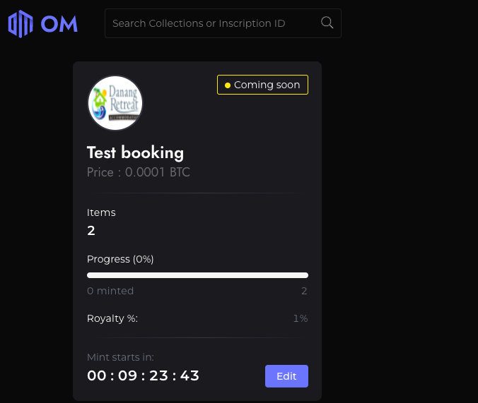This screenshot has height=403, width=478.
Task: Focus the Search Collections or Inscription ID field
Action: [212, 23]
